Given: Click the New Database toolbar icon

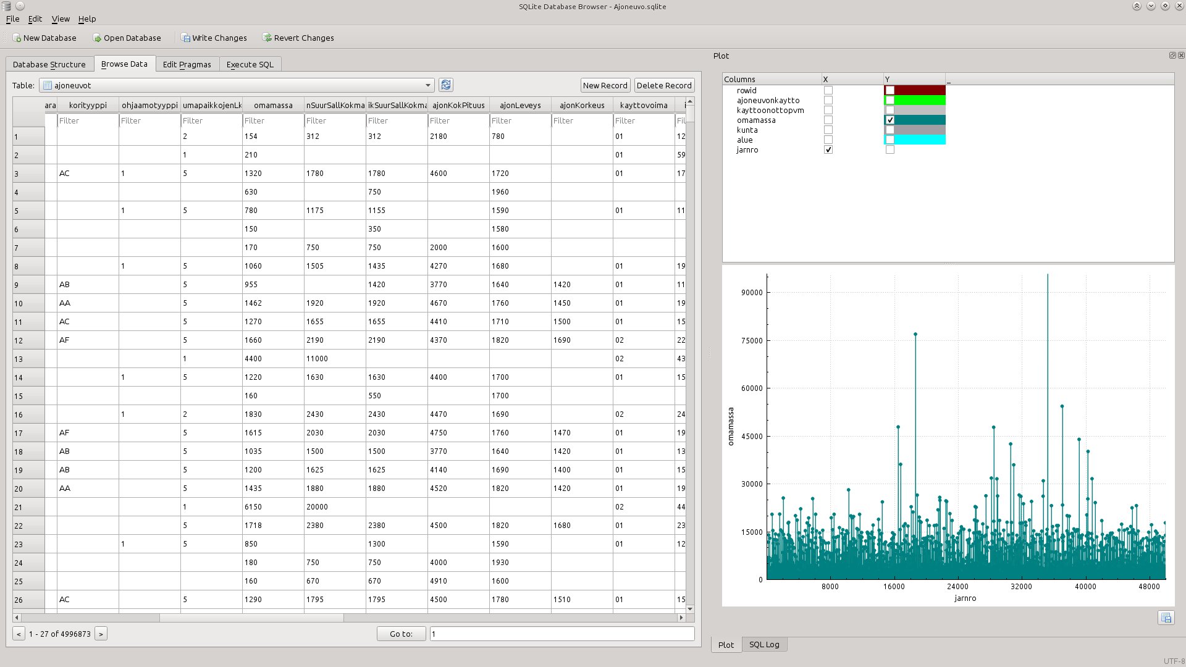Looking at the screenshot, I should point(17,38).
